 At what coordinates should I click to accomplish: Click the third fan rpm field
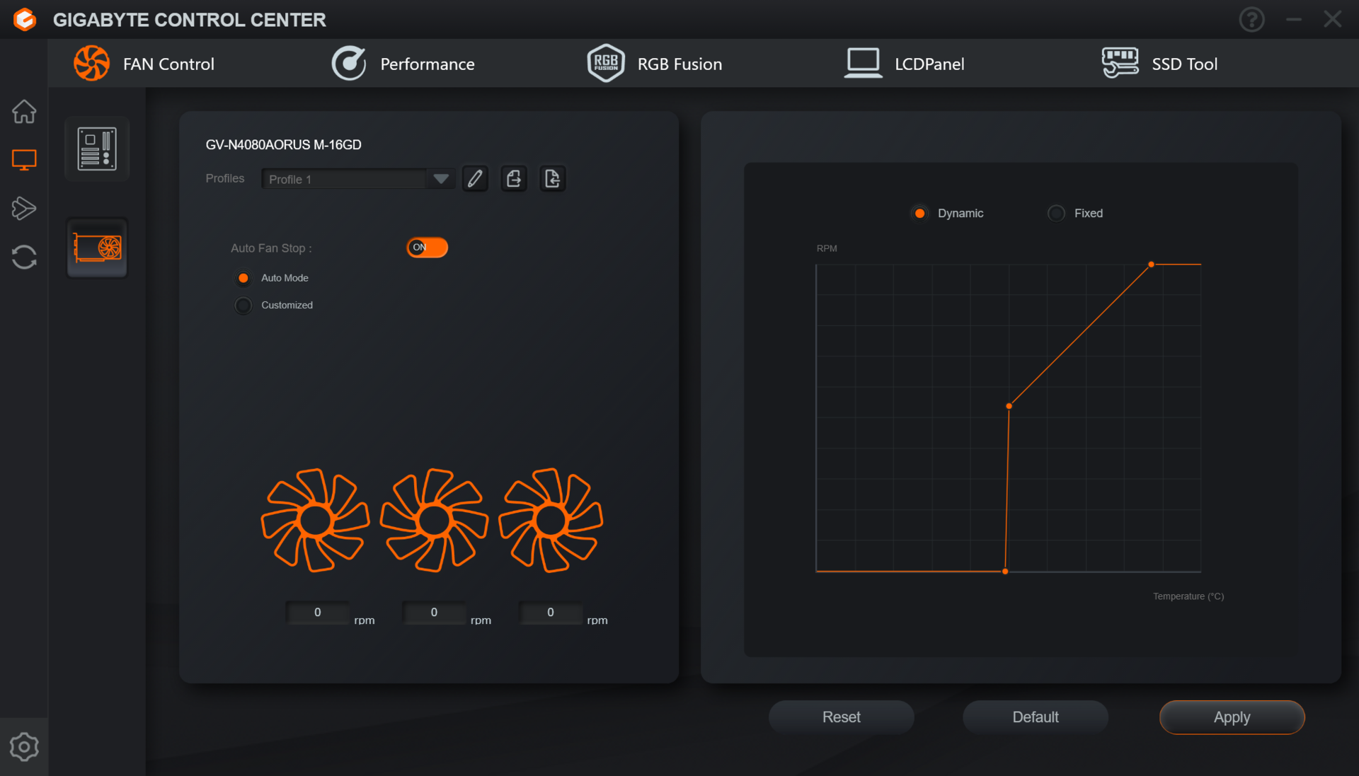[x=551, y=613]
